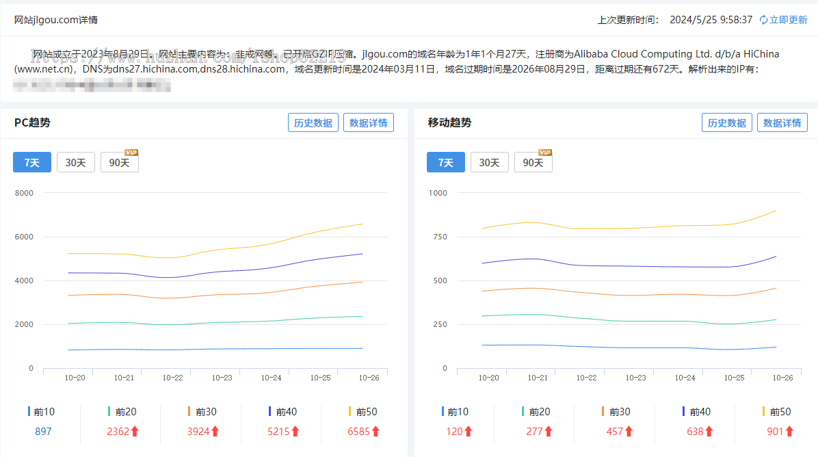This screenshot has width=818, height=457.
Task: Toggle 前30 legend in 移动趋势
Action: [616, 412]
